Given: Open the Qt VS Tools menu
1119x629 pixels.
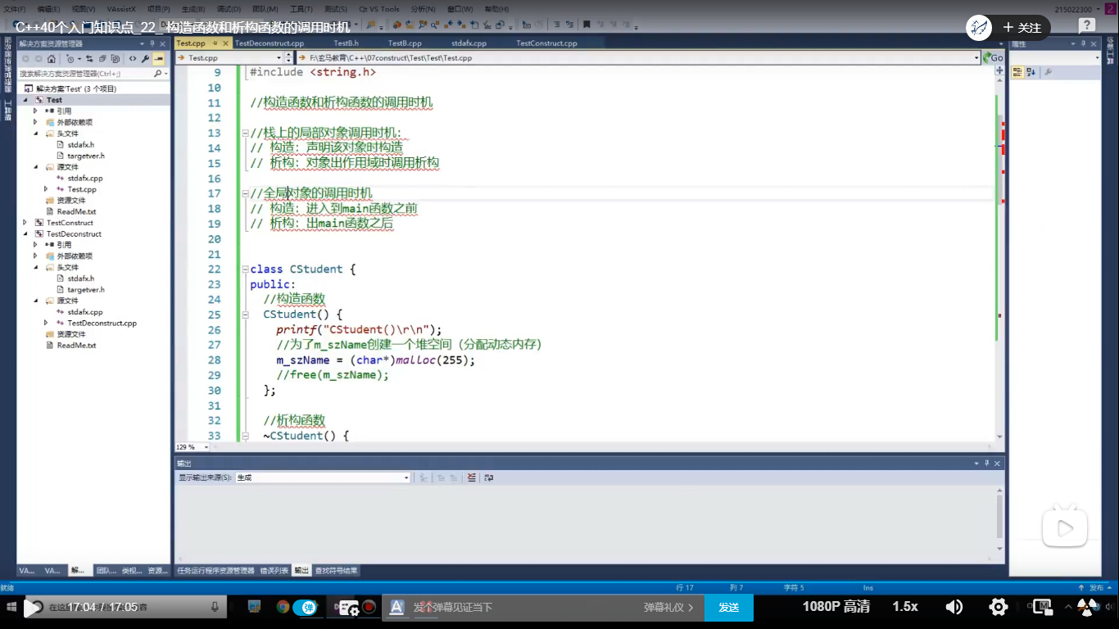Looking at the screenshot, I should 378,9.
